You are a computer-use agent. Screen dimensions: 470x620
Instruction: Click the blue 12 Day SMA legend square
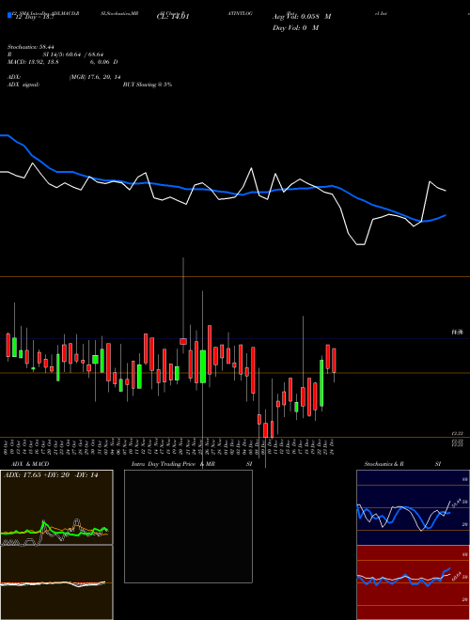10,15
